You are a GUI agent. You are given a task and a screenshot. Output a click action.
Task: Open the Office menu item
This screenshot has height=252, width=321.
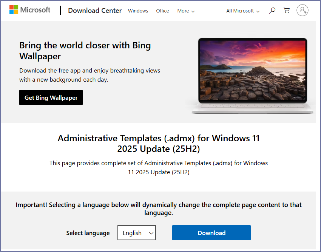pos(162,11)
